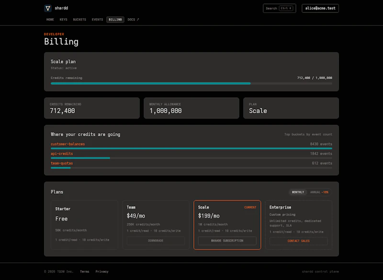Navigate to the Events tab
This screenshot has width=383, height=280.
click(97, 20)
